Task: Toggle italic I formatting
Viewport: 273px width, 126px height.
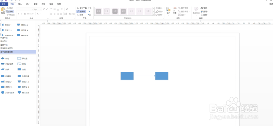Action: [x=22, y=14]
